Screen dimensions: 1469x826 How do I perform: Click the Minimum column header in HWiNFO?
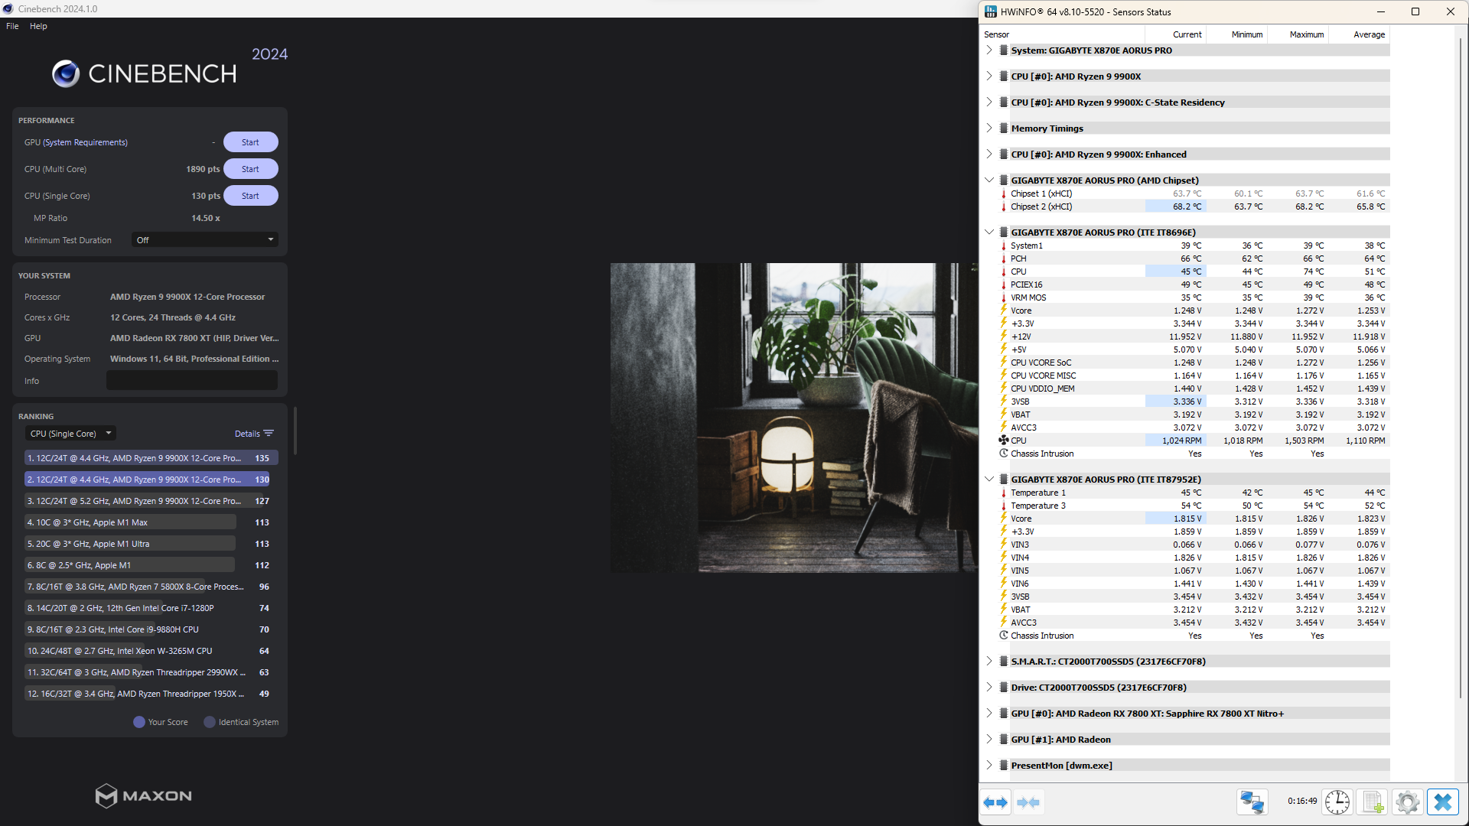1237,34
